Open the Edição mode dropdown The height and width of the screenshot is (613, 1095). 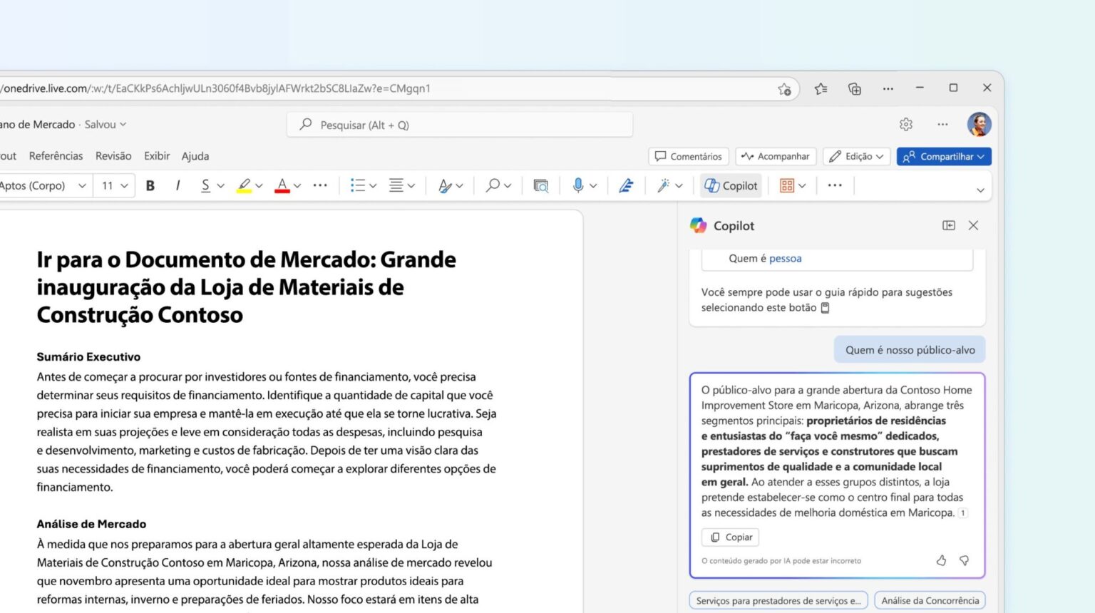tap(856, 156)
